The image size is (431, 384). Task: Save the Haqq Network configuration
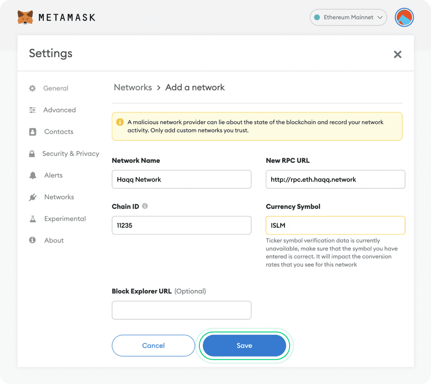coord(244,345)
